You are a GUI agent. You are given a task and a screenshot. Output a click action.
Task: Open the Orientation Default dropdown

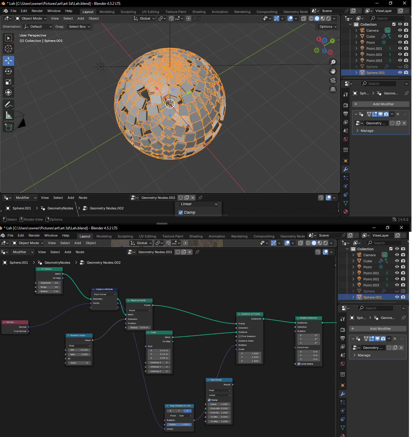pos(38,27)
